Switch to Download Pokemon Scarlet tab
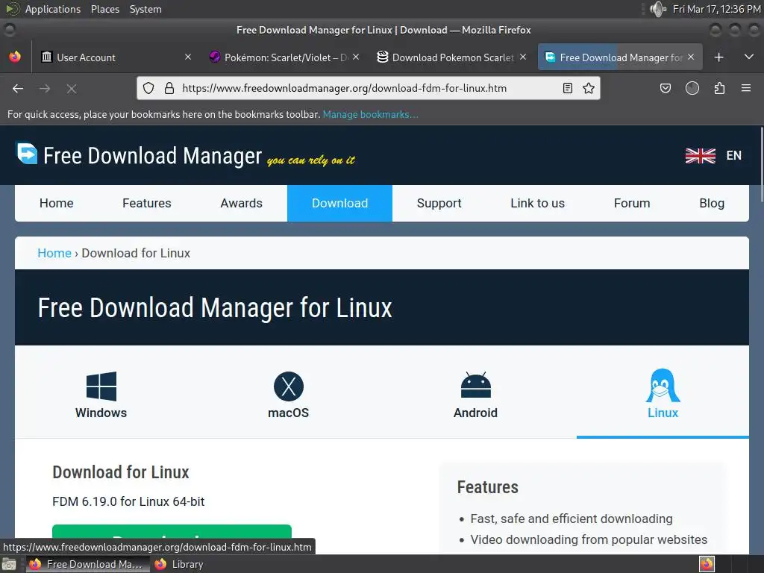This screenshot has height=573, width=764. point(452,57)
